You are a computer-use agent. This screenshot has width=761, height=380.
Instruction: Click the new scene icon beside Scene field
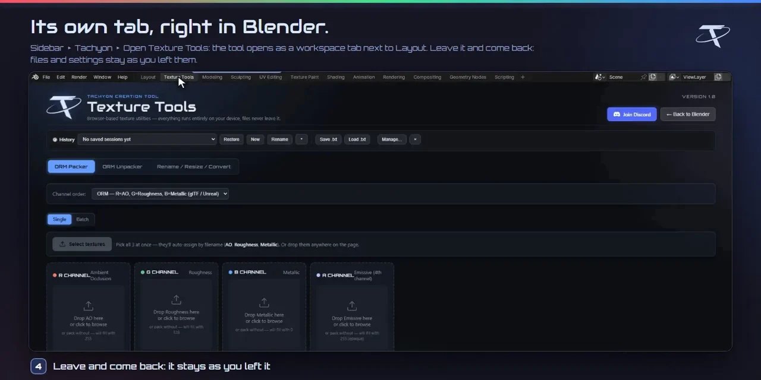[652, 77]
